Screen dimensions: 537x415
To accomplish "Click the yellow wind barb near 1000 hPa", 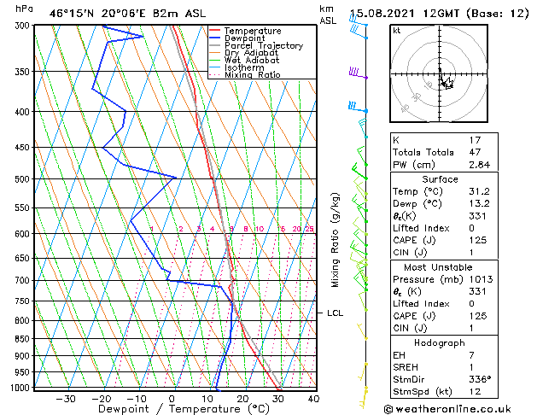I will [364, 397].
